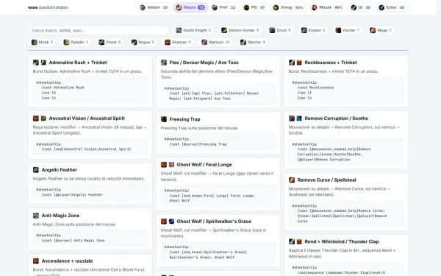Filter macros by Warrior

(253, 42)
